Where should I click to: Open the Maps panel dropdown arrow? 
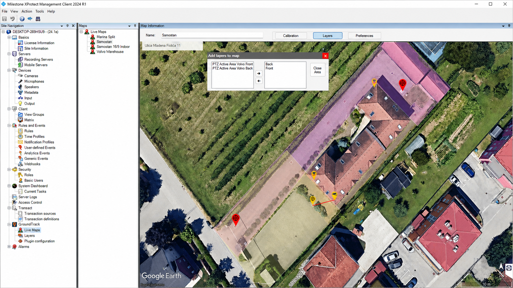[x=129, y=26]
